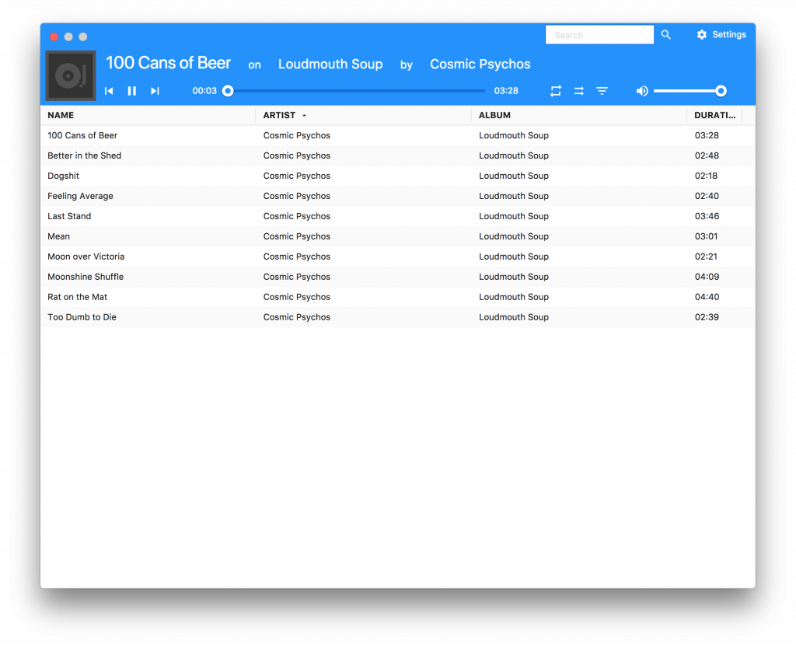Select the song 'Last Stand'
The image size is (796, 646).
click(x=69, y=216)
